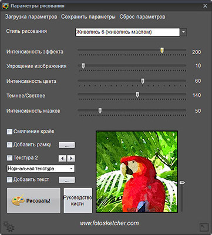The image size is (212, 235).
Task: Click the vertical preview zoom slider handle
Action: [182, 183]
